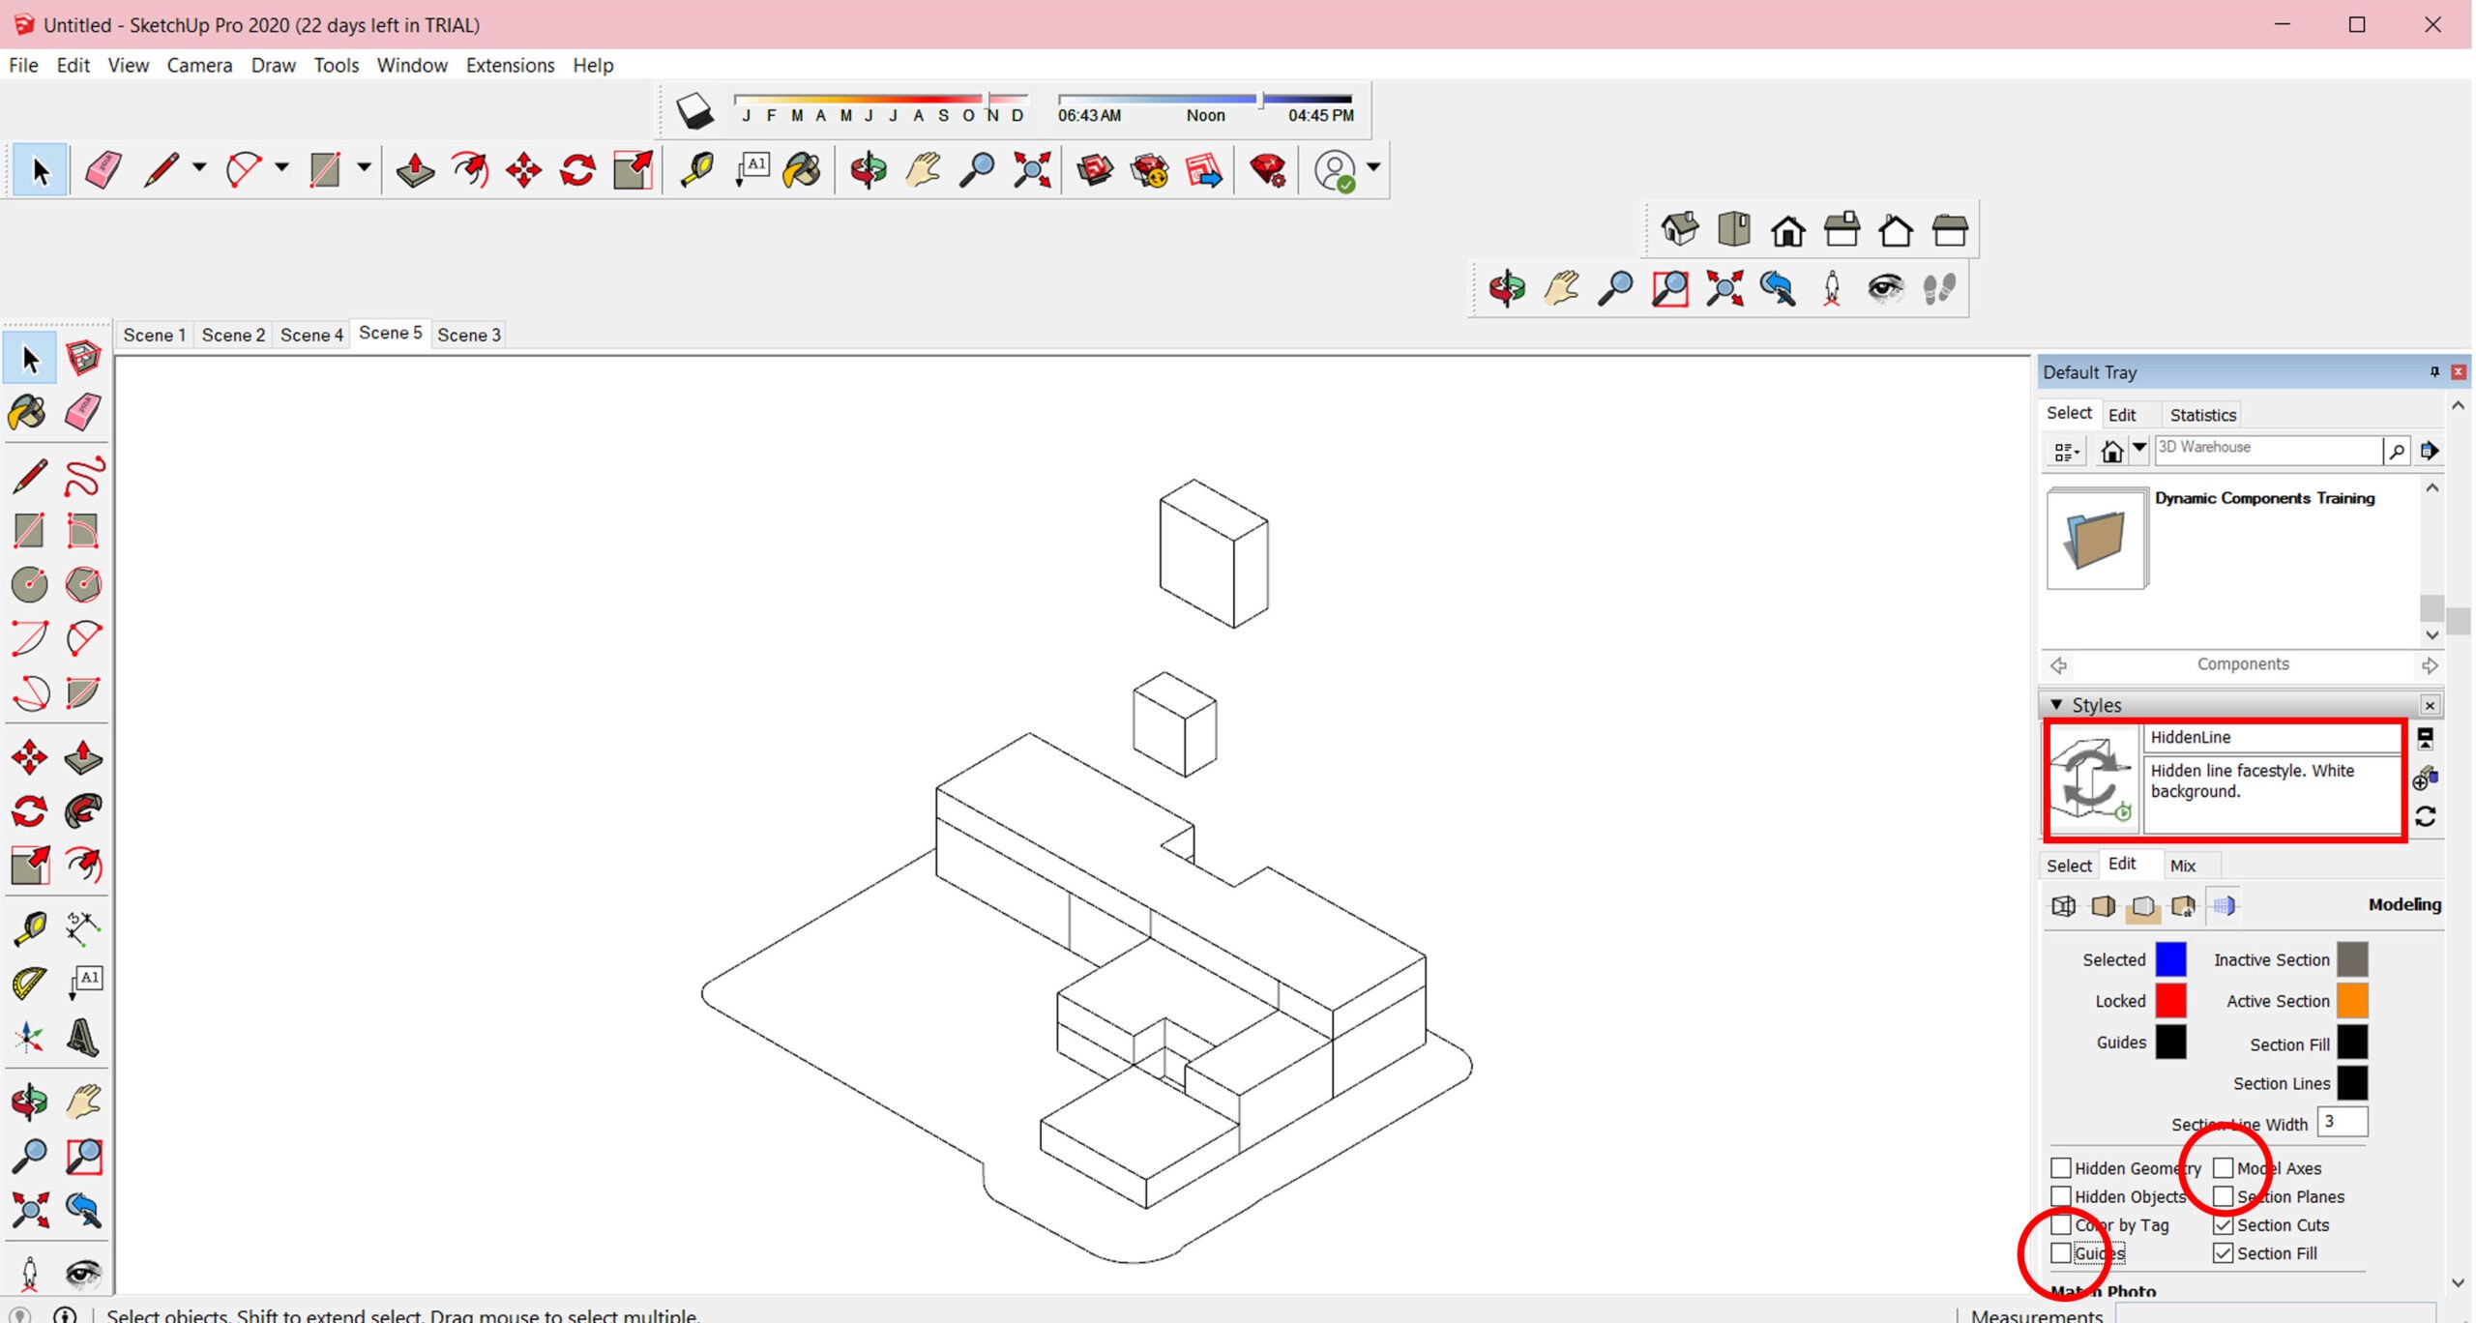Screen dimensions: 2476x1323
Task: Open the line tool dropdown arrow
Action: click(199, 168)
